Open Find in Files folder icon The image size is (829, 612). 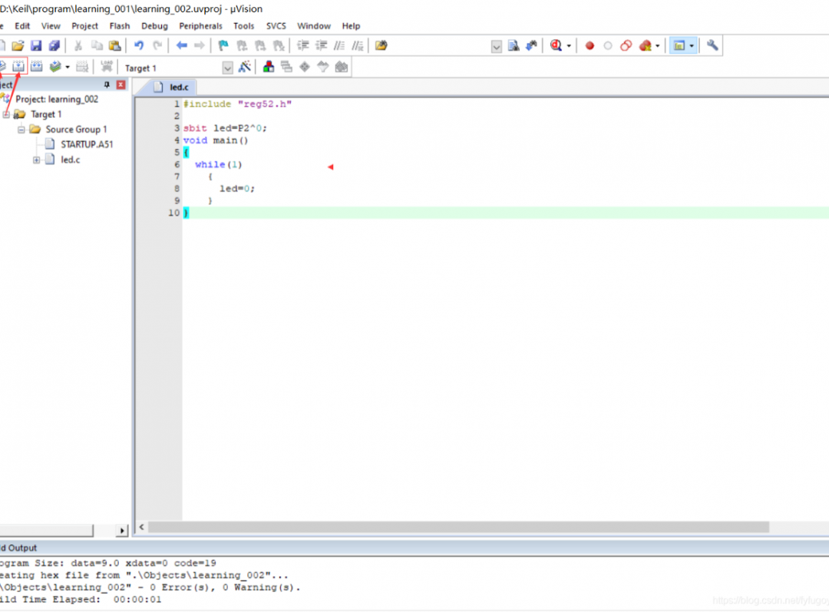(x=381, y=45)
